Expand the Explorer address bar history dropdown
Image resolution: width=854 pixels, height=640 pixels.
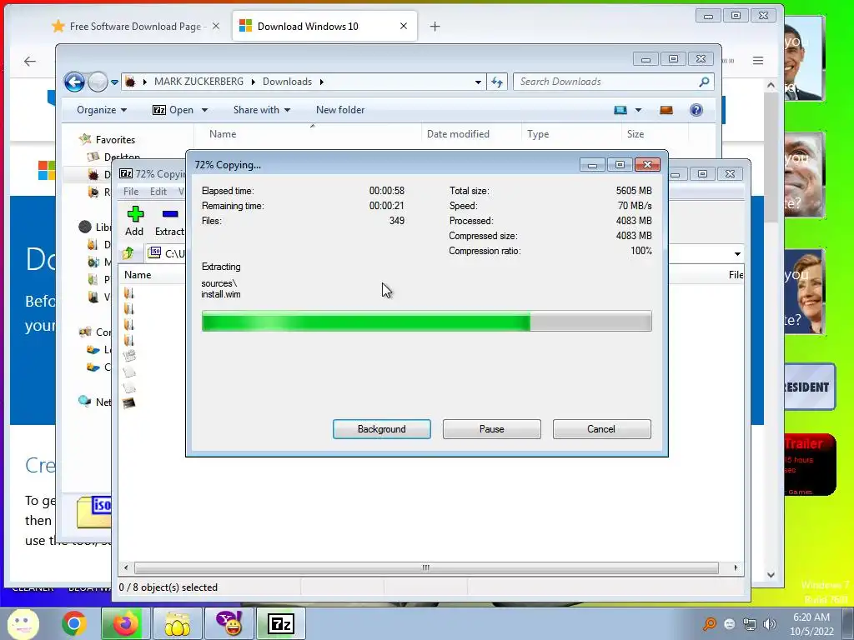478,82
